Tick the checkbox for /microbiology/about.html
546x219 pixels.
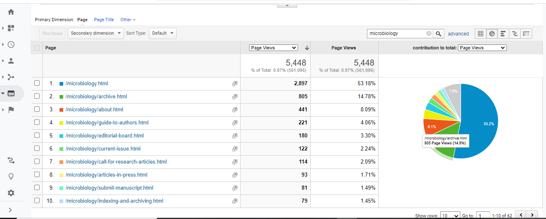pos(37,109)
